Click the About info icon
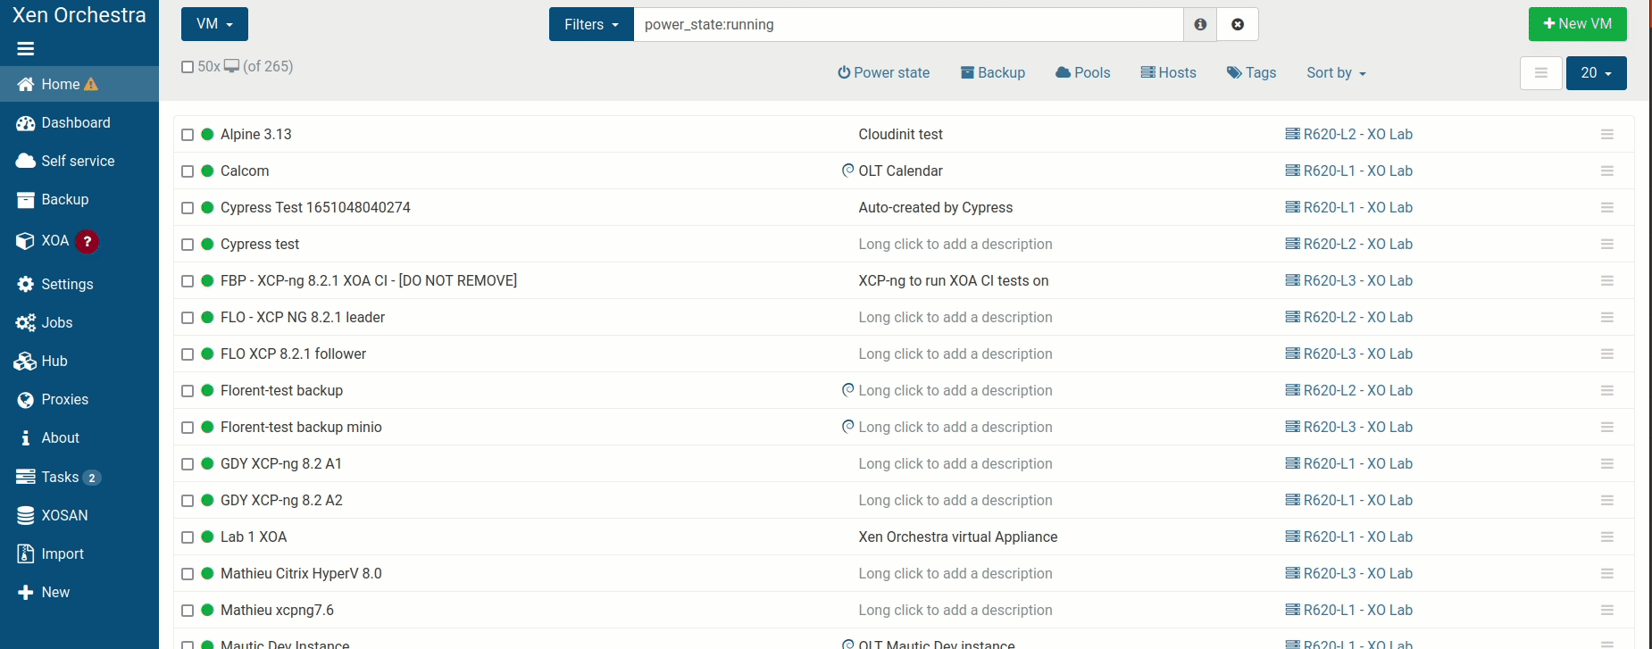The height and width of the screenshot is (649, 1652). 25,437
